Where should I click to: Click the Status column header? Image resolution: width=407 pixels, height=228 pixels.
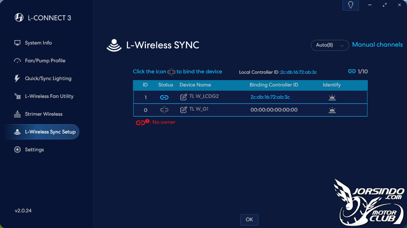pyautogui.click(x=166, y=85)
